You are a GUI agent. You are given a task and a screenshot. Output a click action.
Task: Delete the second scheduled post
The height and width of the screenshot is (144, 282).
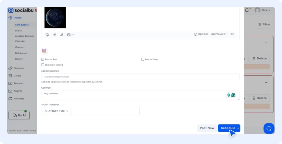coord(259,98)
